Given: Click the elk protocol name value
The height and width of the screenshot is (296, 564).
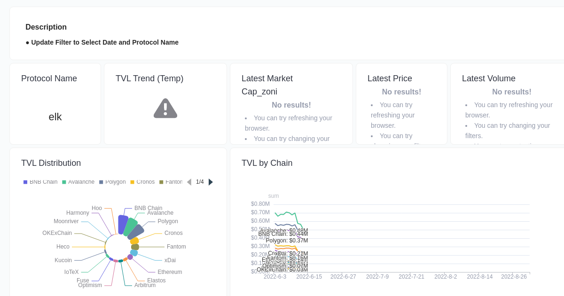Looking at the screenshot, I should [x=55, y=117].
